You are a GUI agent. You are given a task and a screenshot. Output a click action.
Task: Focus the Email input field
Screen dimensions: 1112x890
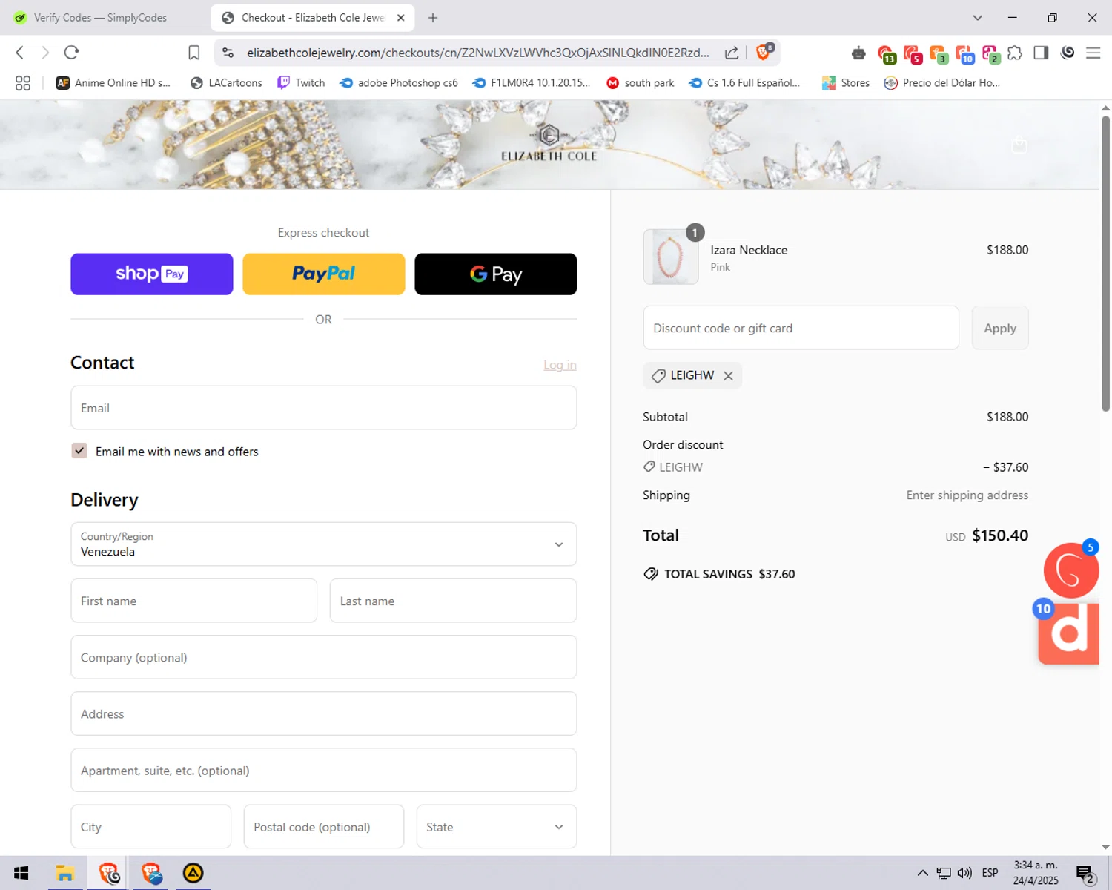tap(324, 408)
